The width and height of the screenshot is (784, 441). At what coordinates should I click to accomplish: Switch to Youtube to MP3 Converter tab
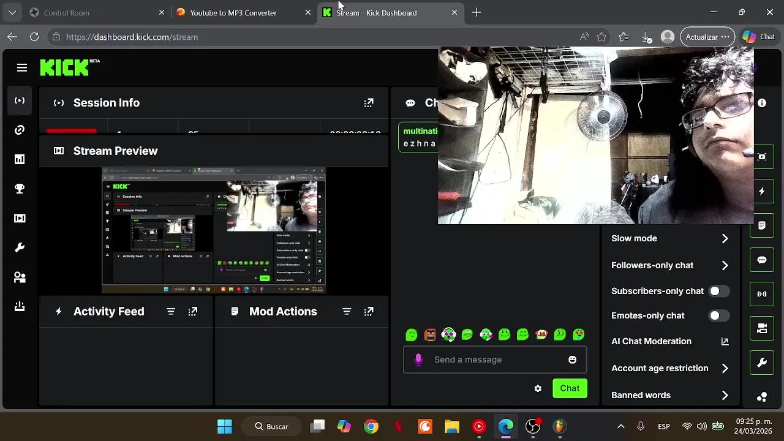click(243, 12)
